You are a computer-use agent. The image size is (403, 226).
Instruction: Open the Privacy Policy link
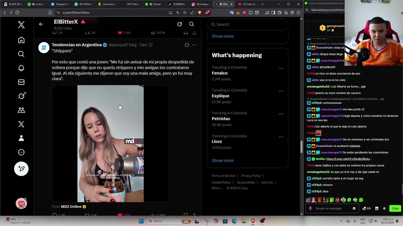coord(251,176)
